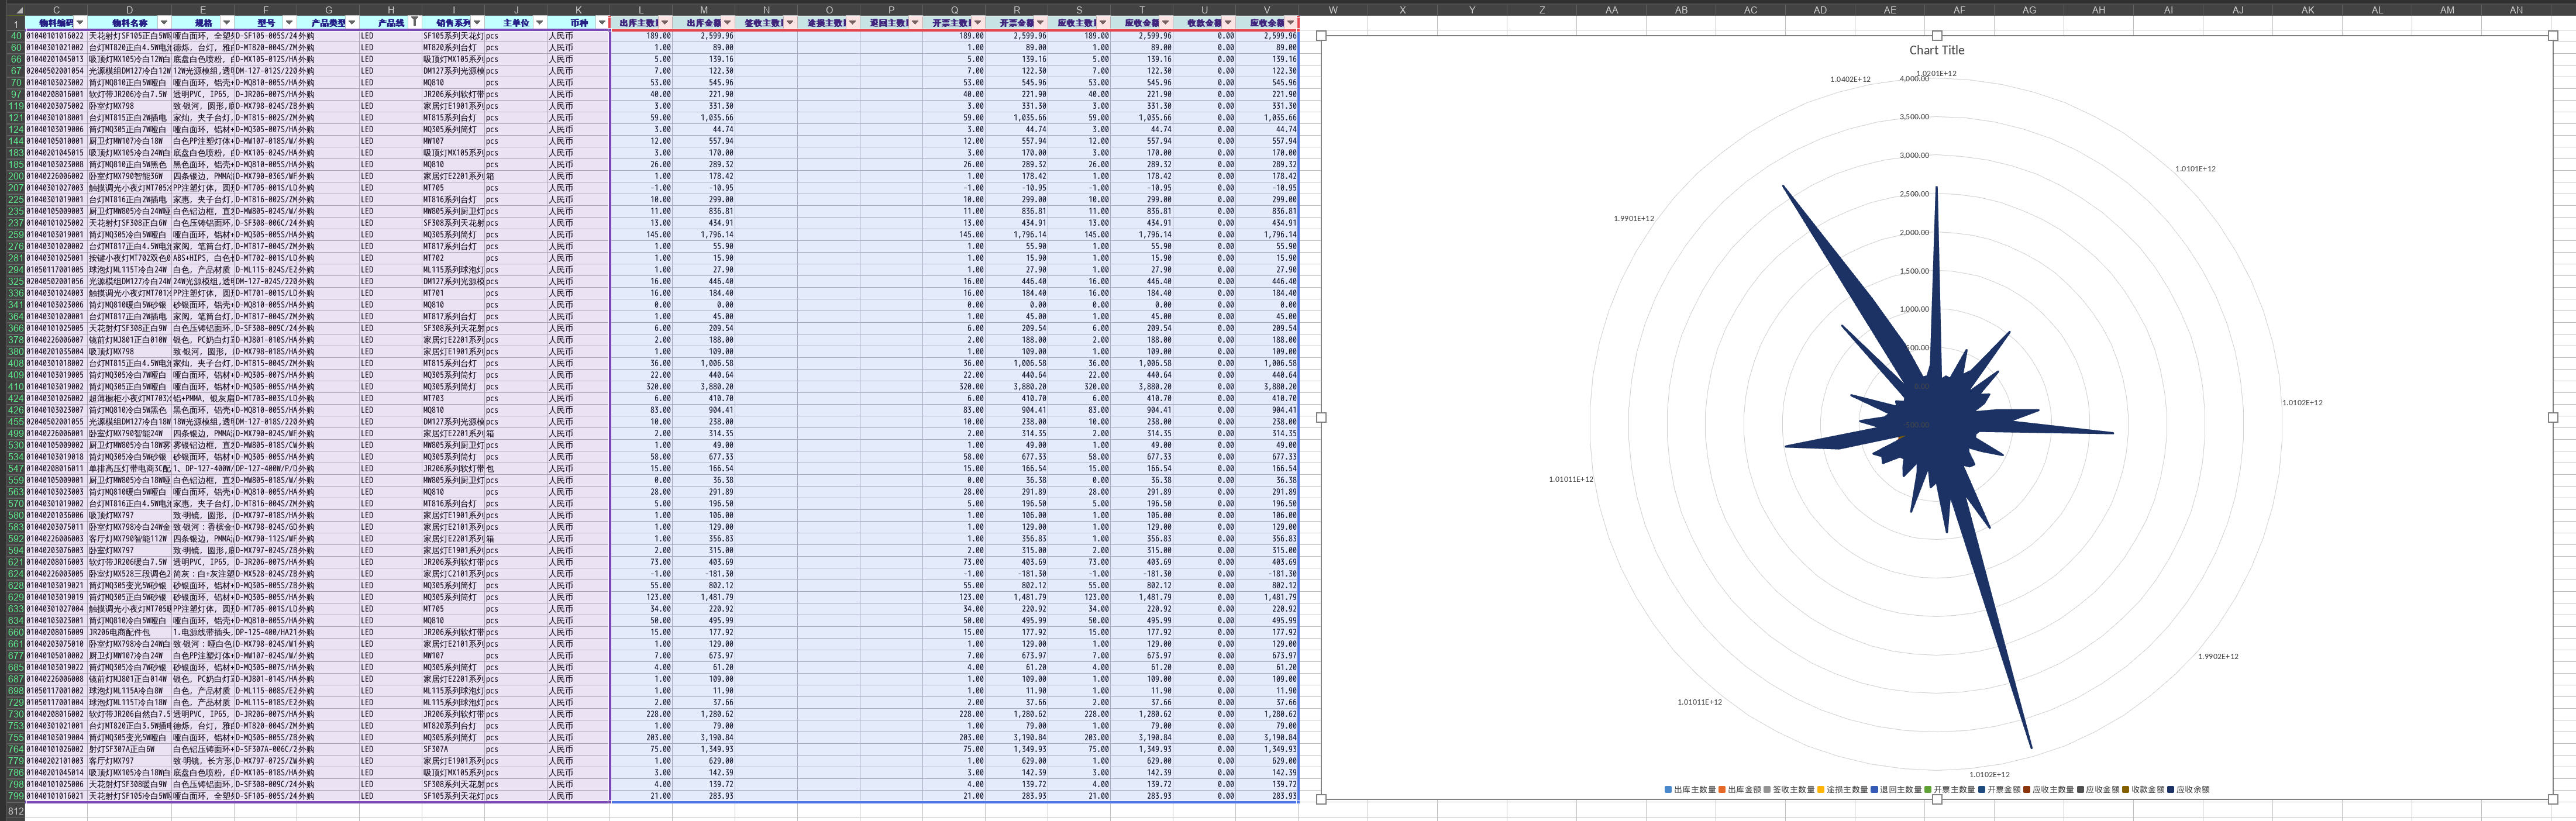This screenshot has height=821, width=2576.
Task: Open the filter dropdown for 途损主数量 column
Action: tap(853, 22)
